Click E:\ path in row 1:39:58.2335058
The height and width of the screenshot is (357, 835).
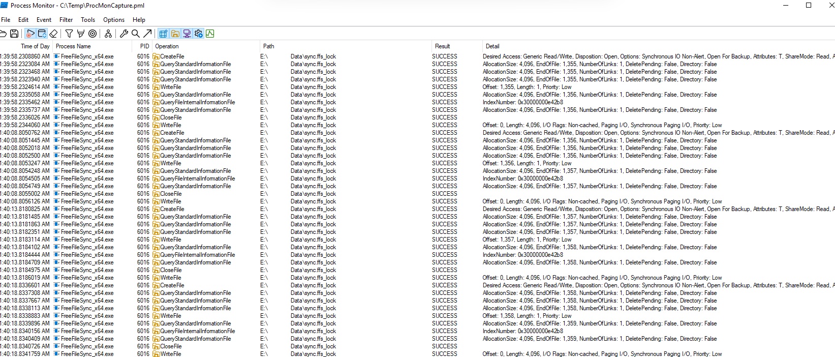click(264, 95)
